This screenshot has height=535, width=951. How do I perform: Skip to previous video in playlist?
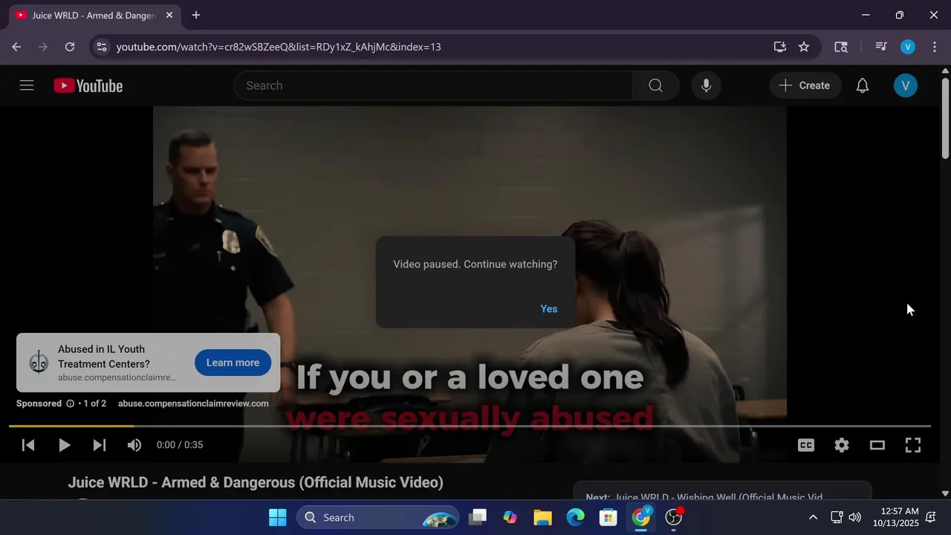pos(28,445)
